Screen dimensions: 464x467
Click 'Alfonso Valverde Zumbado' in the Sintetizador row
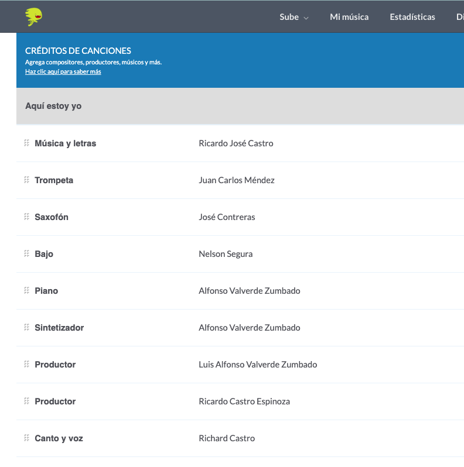point(250,328)
